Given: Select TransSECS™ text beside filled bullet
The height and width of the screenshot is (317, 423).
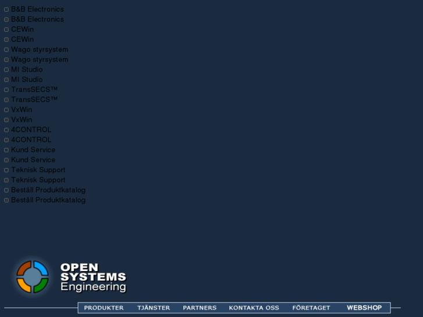Looking at the screenshot, I should tap(34, 99).
